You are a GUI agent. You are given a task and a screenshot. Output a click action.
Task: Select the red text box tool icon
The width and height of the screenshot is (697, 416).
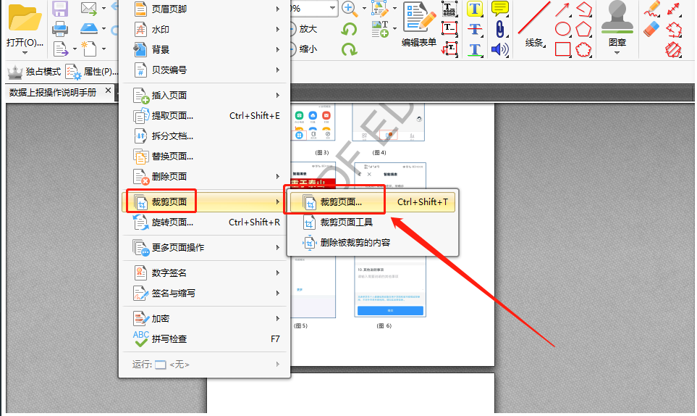(x=449, y=29)
